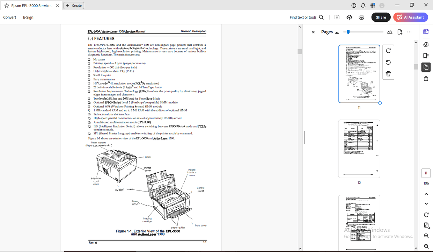Screen dimensions: 433x252
Task: Rotate page 11 clockwise
Action: click(x=388, y=51)
